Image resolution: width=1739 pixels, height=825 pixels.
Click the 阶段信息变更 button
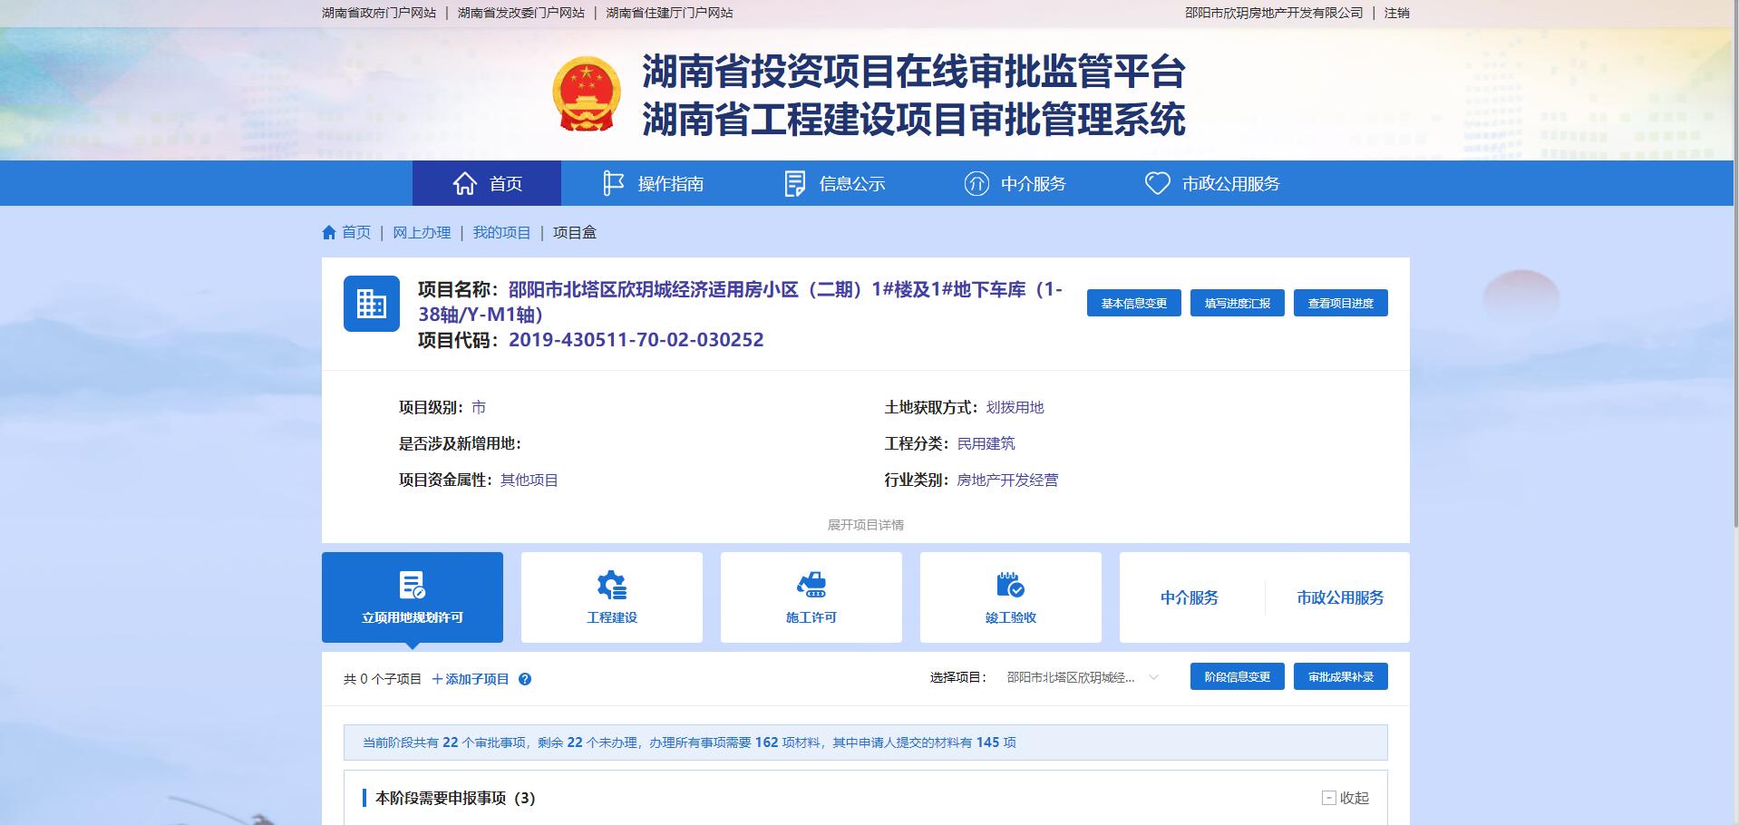pyautogui.click(x=1238, y=676)
